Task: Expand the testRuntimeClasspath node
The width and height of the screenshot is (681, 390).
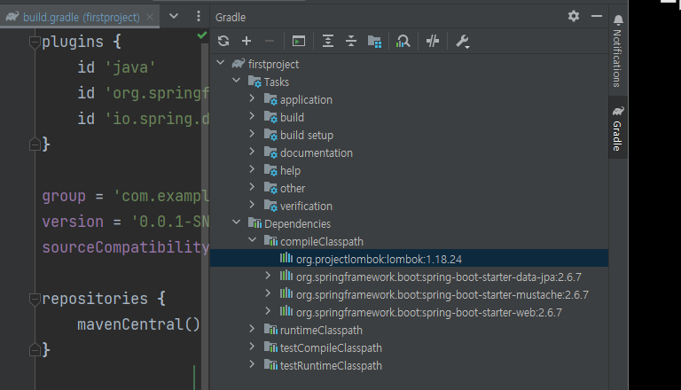Action: click(x=252, y=364)
